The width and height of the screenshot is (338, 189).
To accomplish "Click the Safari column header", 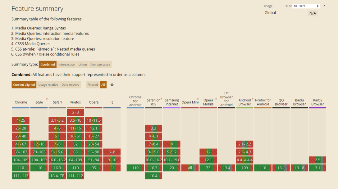I will click(57, 102).
